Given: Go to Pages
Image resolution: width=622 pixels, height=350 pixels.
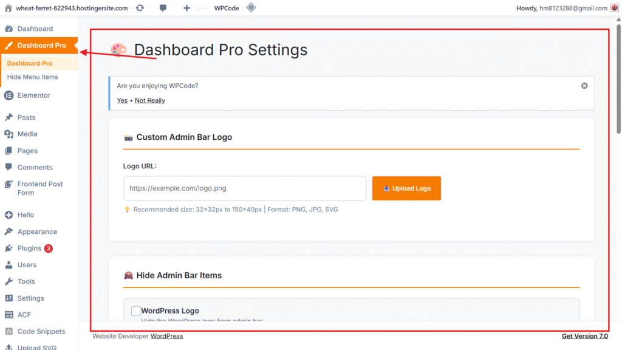Looking at the screenshot, I should [27, 151].
